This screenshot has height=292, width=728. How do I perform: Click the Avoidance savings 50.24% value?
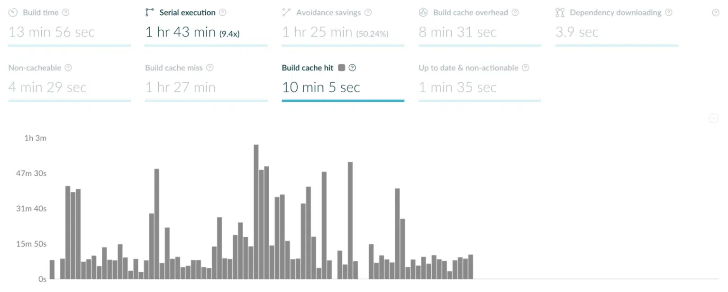click(x=373, y=34)
